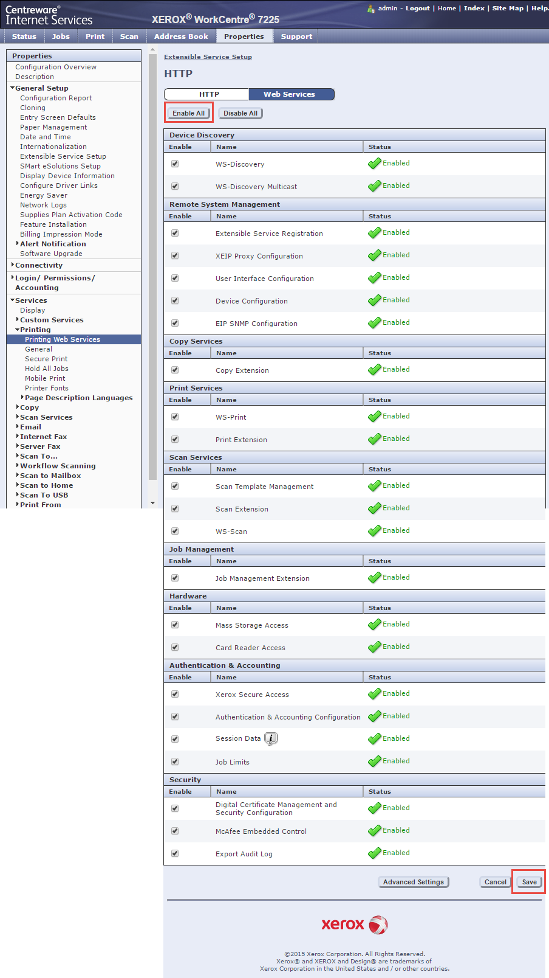Uncheck the WS-Discovery Multicast checkbox
Image resolution: width=549 pixels, height=978 pixels.
[x=175, y=186]
